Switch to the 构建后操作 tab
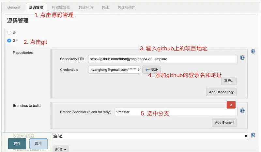This screenshot has height=152, width=261. click(126, 7)
